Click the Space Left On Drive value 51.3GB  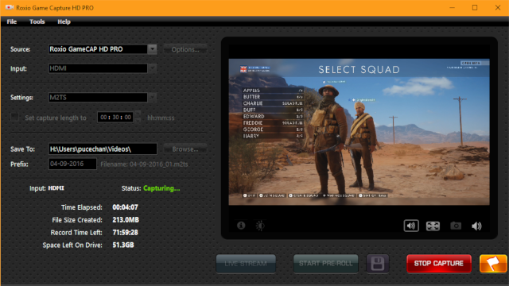click(x=123, y=245)
